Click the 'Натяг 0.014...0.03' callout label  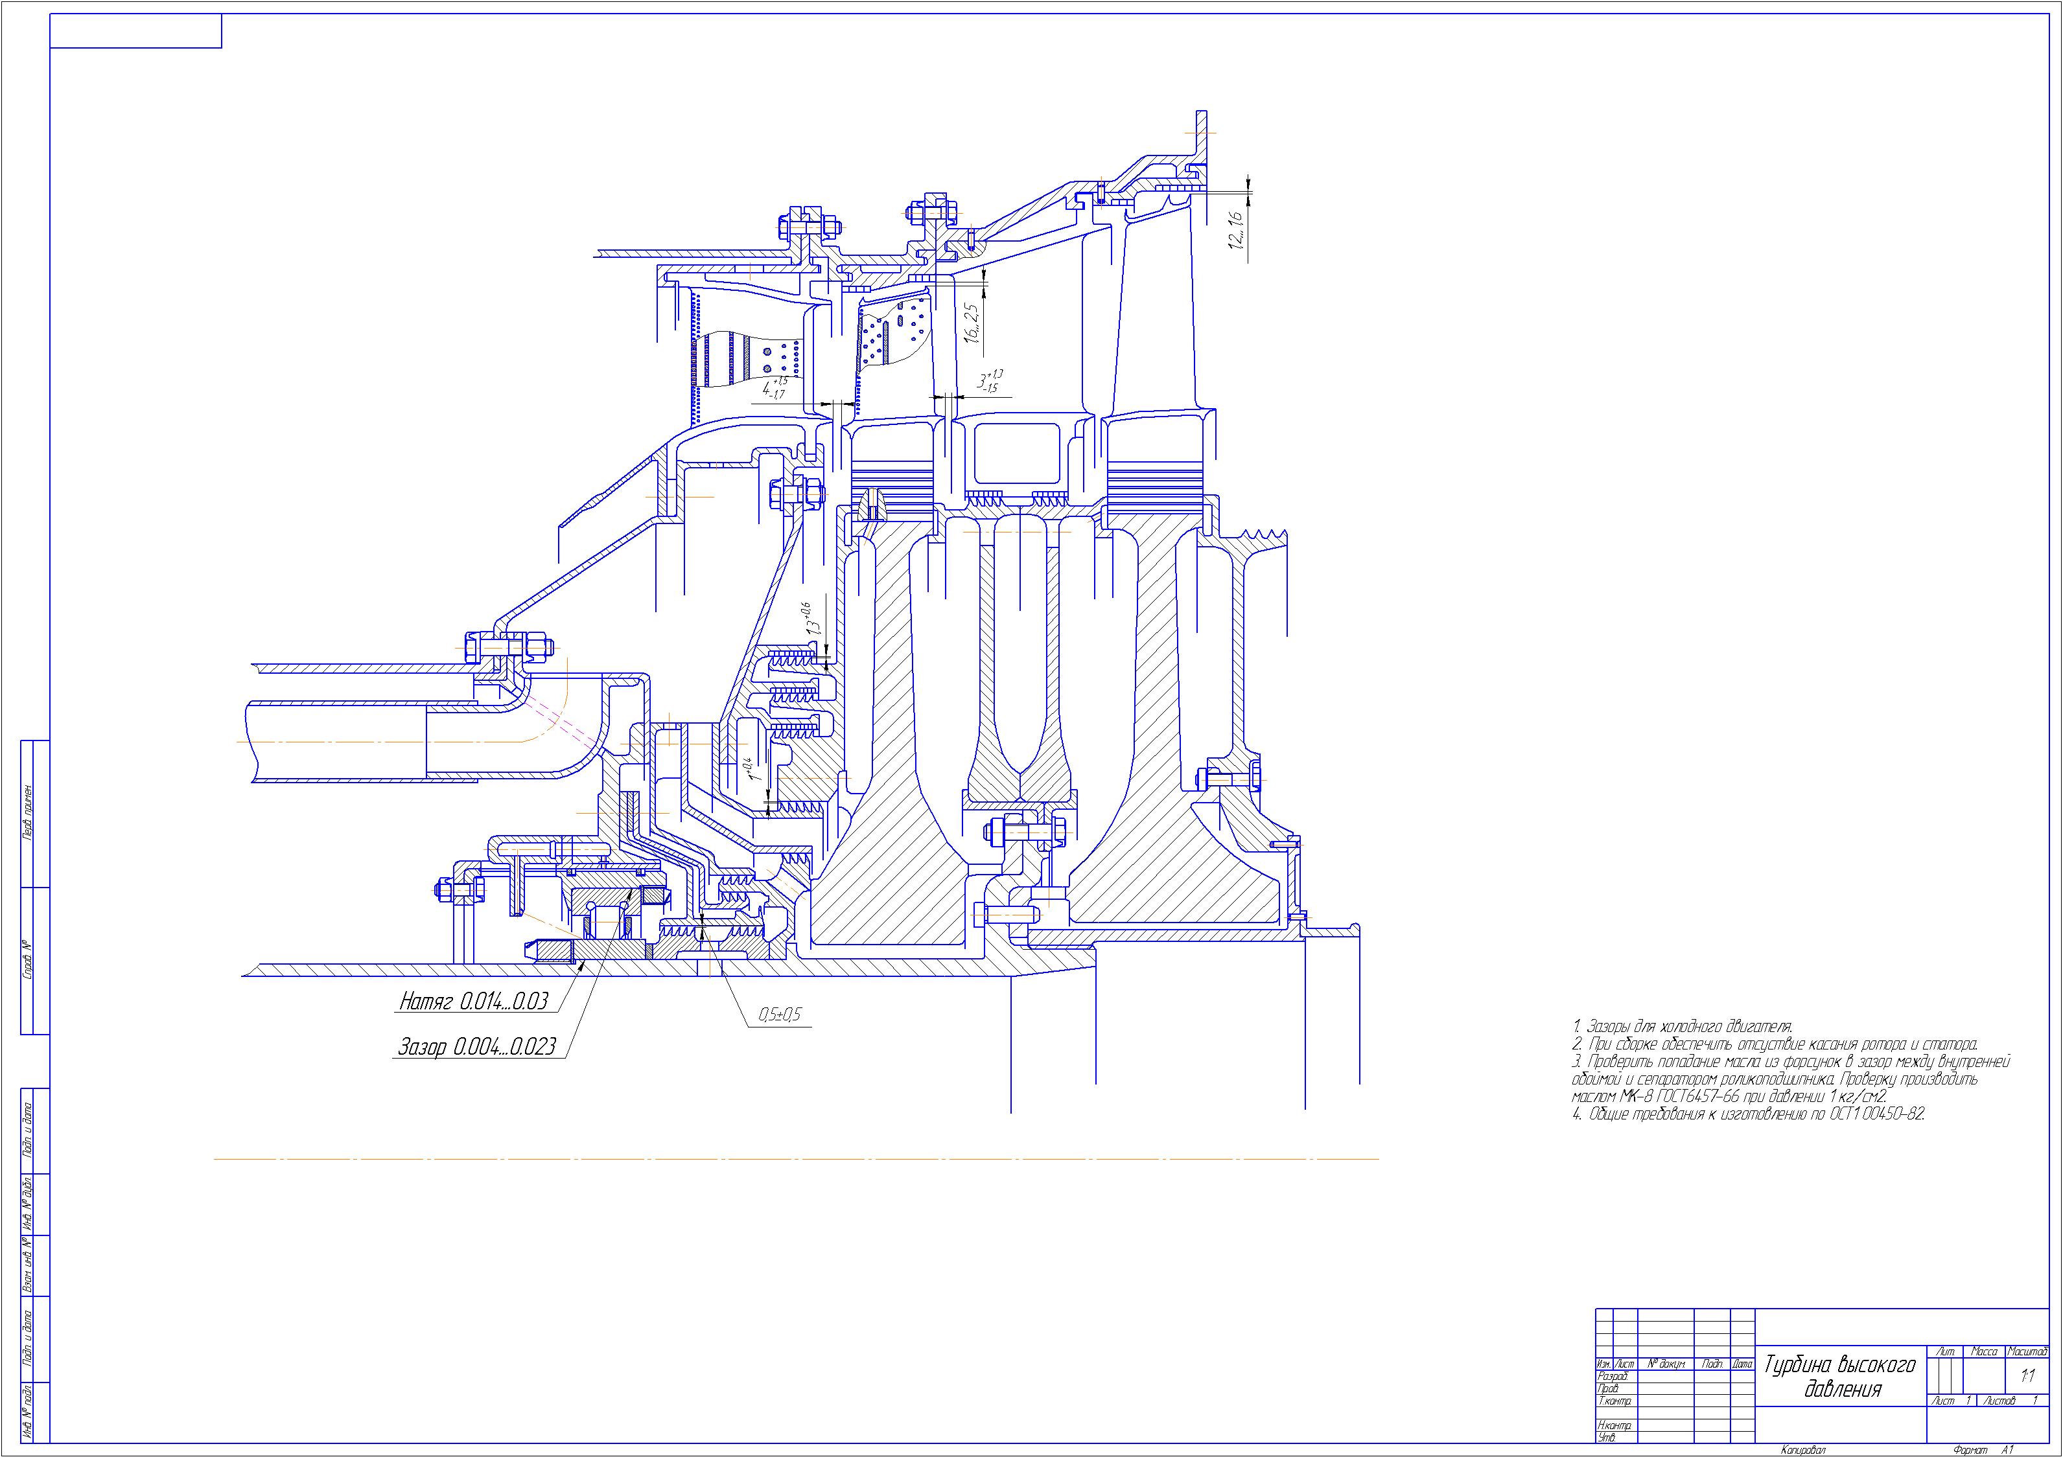click(x=474, y=1002)
